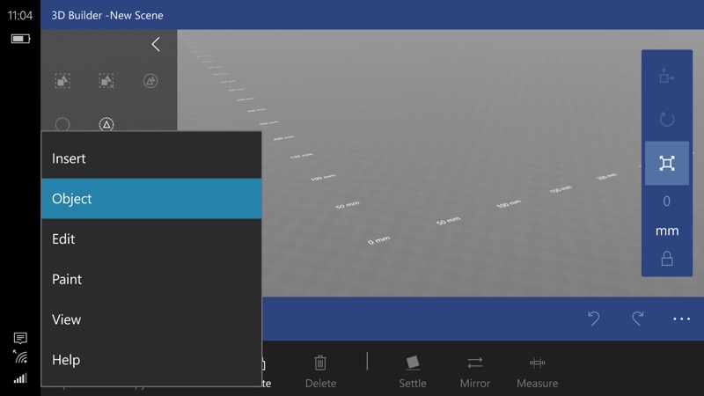The height and width of the screenshot is (396, 704).
Task: Open the Edit menu item
Action: pyautogui.click(x=151, y=238)
